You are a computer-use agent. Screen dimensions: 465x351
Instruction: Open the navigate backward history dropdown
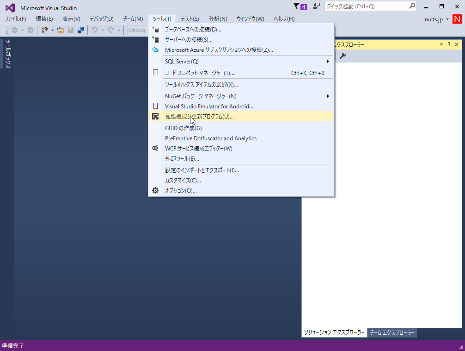coord(23,30)
